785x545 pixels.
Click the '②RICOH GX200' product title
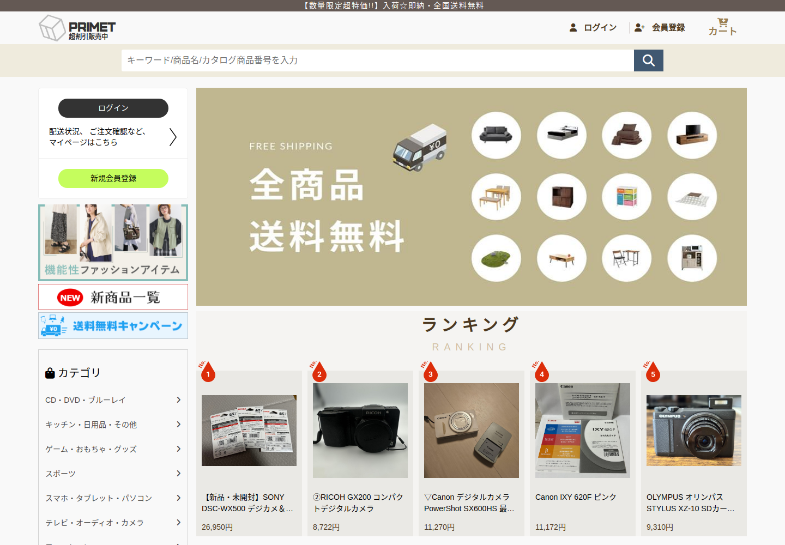tap(358, 502)
